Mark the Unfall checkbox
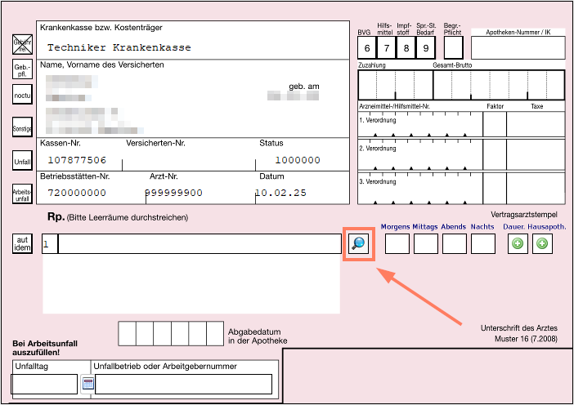 (22, 161)
